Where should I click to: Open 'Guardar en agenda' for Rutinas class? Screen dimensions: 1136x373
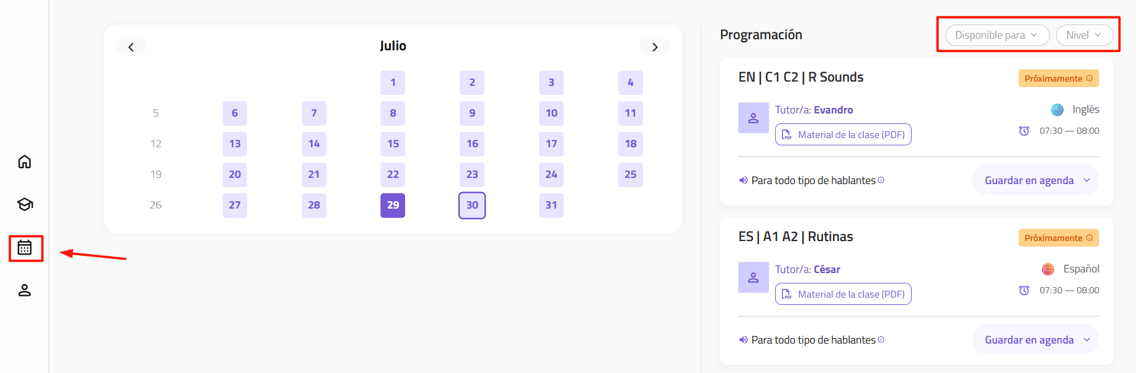[x=1036, y=340]
